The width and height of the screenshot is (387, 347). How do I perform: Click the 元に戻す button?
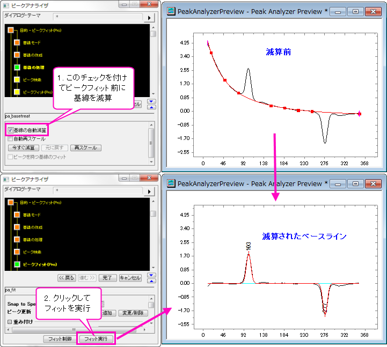coord(55,147)
